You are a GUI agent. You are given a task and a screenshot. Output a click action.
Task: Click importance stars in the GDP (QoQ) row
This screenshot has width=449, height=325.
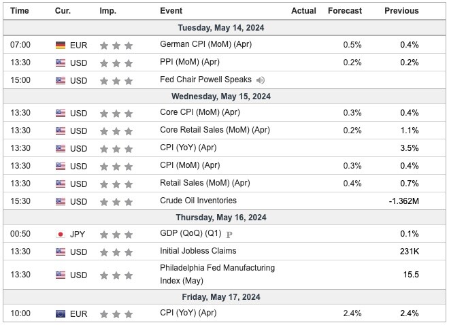tap(116, 235)
